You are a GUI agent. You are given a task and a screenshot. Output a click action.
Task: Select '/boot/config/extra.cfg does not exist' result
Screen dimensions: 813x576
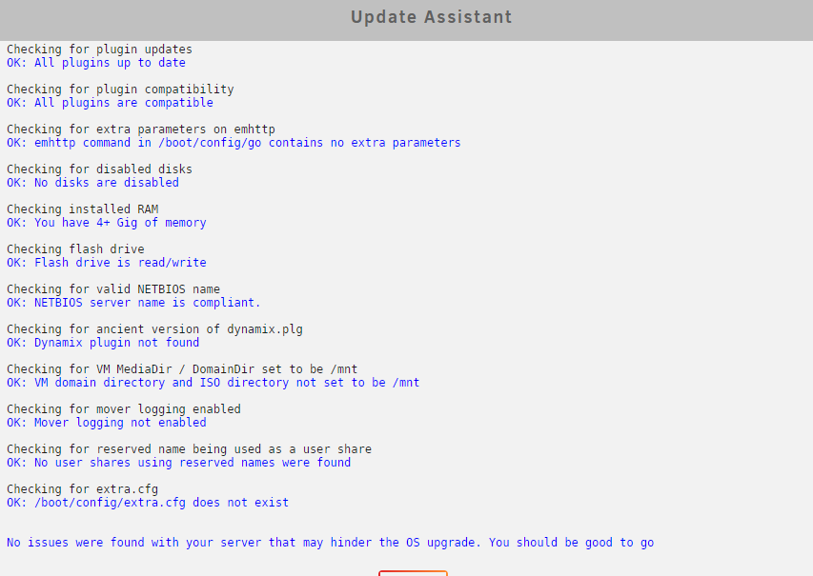click(x=148, y=502)
